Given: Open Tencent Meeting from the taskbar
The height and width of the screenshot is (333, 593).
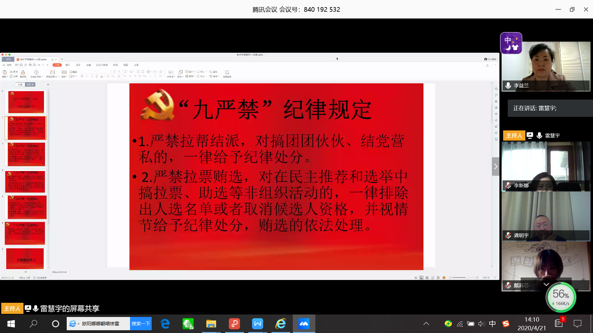Looking at the screenshot, I should tap(304, 324).
